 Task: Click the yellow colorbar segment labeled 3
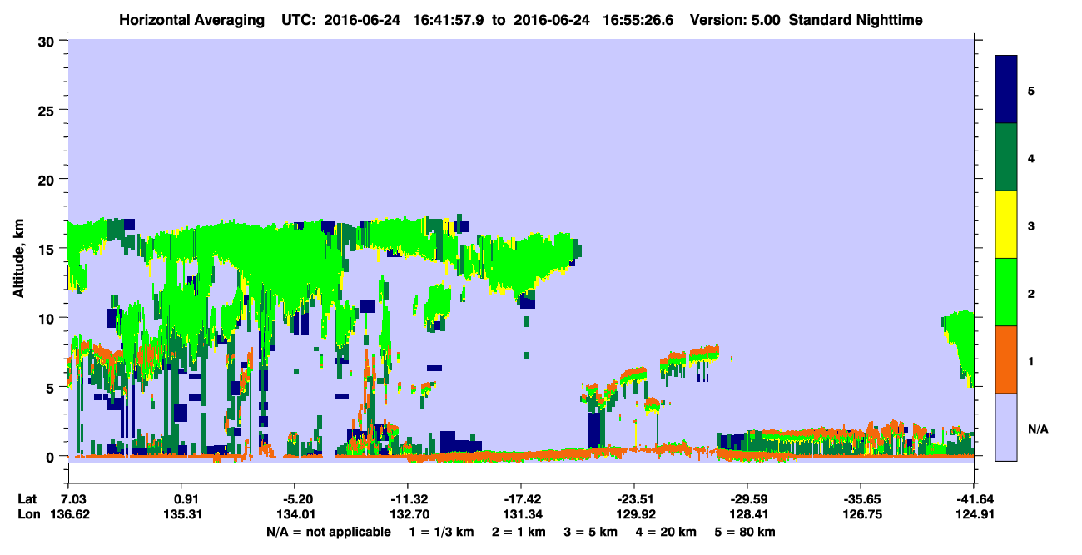[x=1006, y=225]
